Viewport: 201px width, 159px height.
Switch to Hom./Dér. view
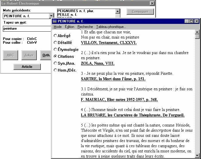coord(55,70)
